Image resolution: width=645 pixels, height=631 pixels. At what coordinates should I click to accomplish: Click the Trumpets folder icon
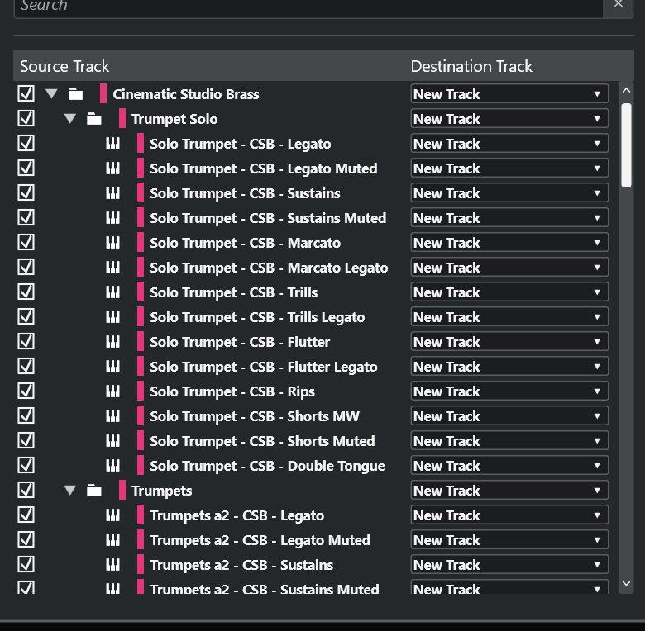(x=94, y=491)
